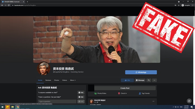Viewport: 195px width, 109px height.
Task: Close the Facebook browser tab
Action: 24,2
